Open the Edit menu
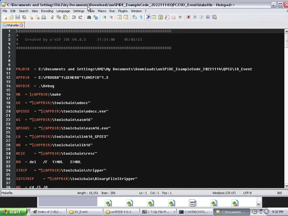288x216 pixels. [13, 11]
